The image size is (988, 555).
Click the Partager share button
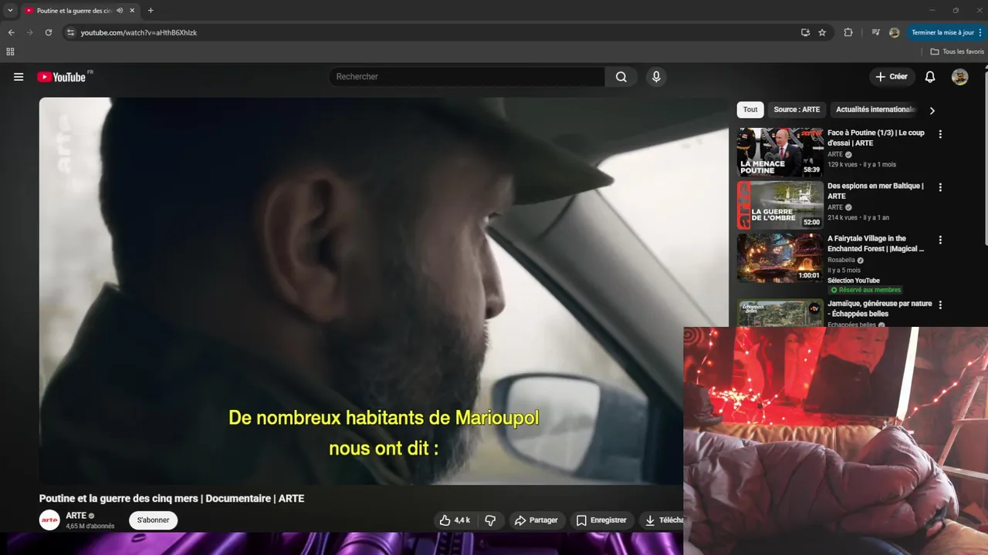536,520
